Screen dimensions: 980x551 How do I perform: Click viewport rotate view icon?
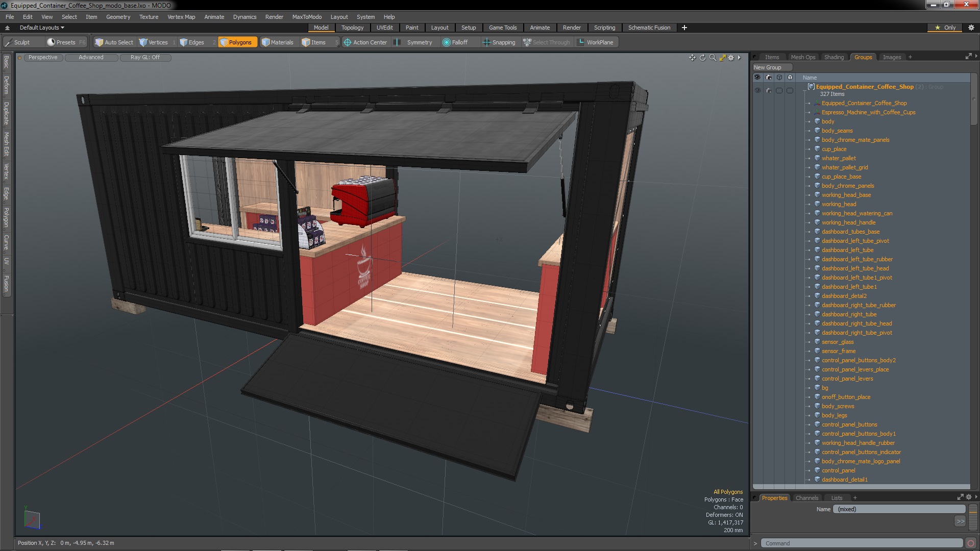702,58
